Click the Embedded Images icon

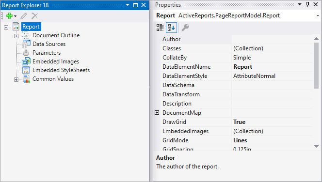point(26,61)
